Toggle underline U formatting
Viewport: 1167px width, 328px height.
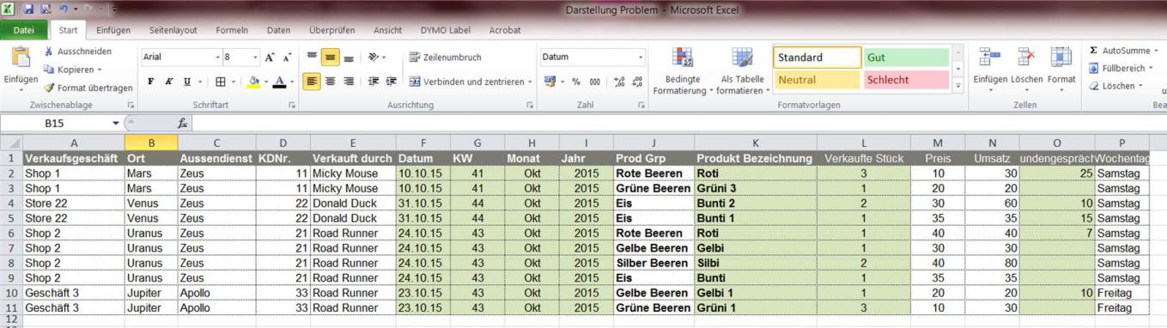click(x=187, y=82)
